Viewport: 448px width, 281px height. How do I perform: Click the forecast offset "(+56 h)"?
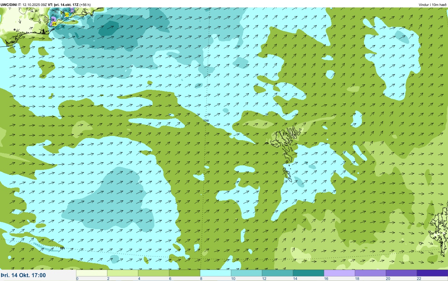coord(85,5)
